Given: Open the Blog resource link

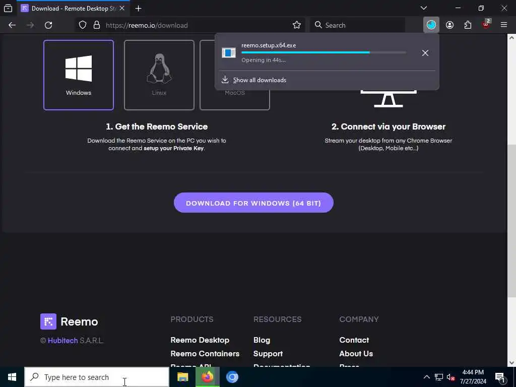Looking at the screenshot, I should (262, 340).
